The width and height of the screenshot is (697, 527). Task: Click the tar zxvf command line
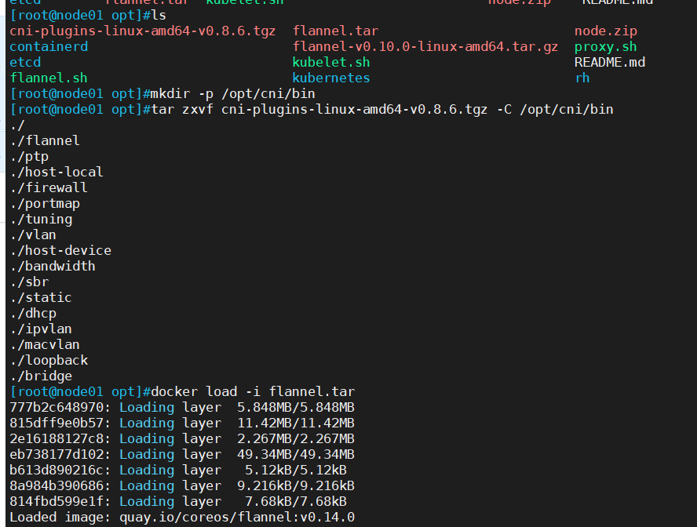click(x=382, y=109)
